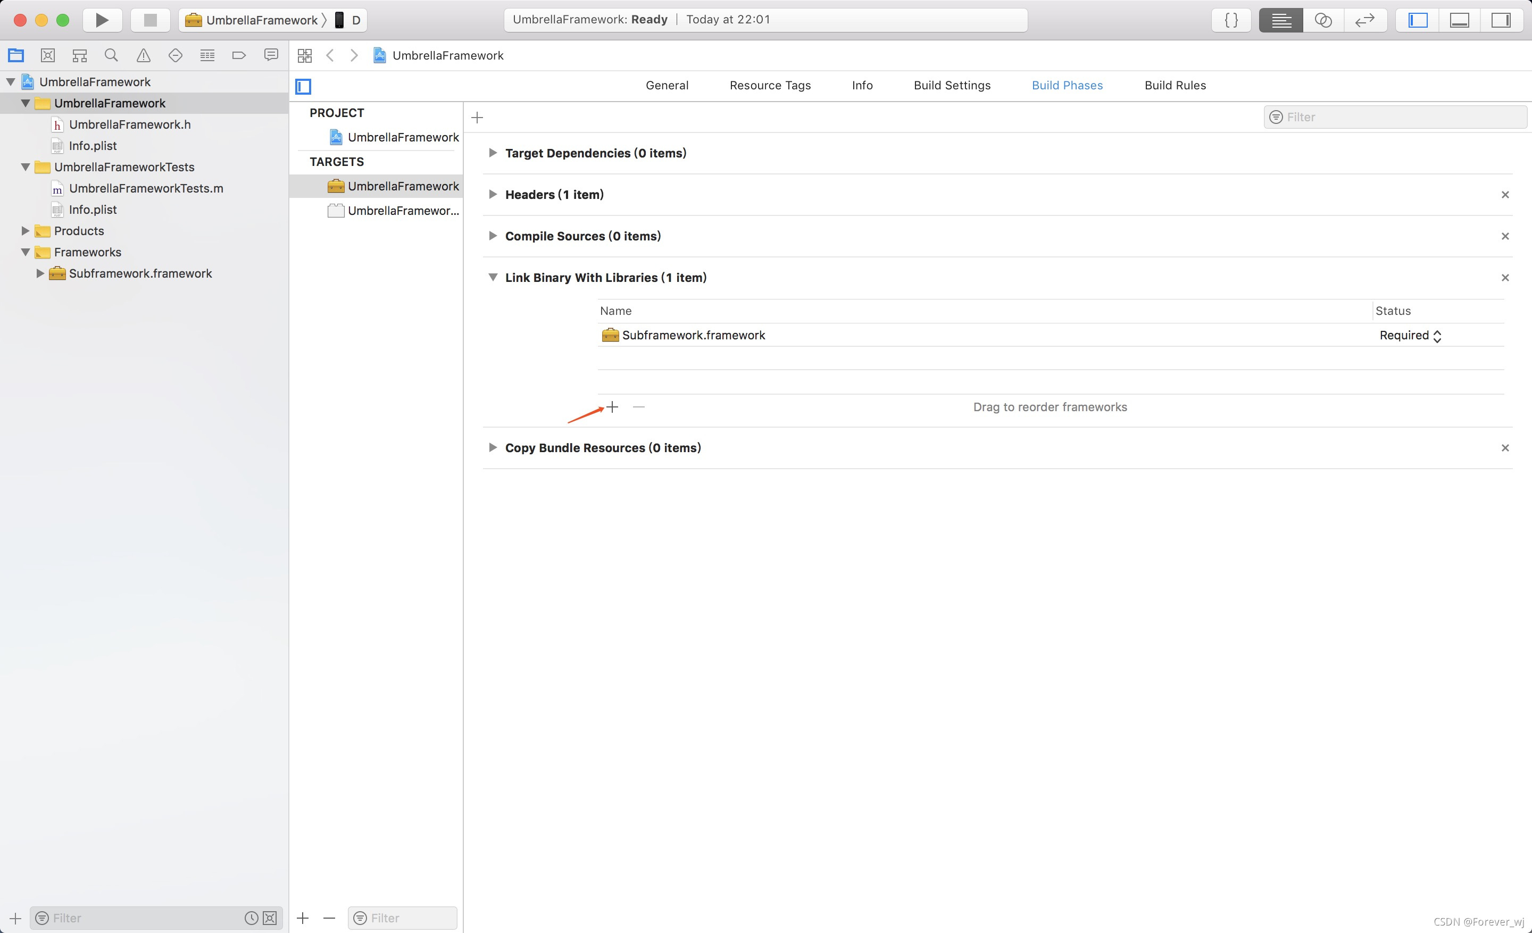Open the Required status dropdown
The width and height of the screenshot is (1532, 933).
click(x=1410, y=336)
